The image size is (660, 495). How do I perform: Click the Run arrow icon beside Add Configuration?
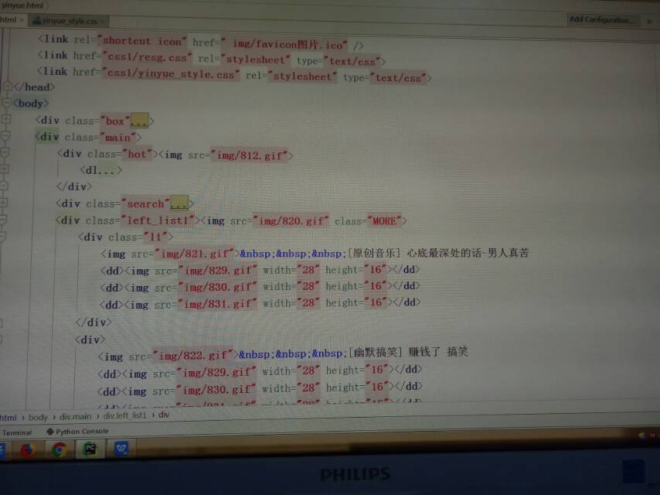[649, 21]
